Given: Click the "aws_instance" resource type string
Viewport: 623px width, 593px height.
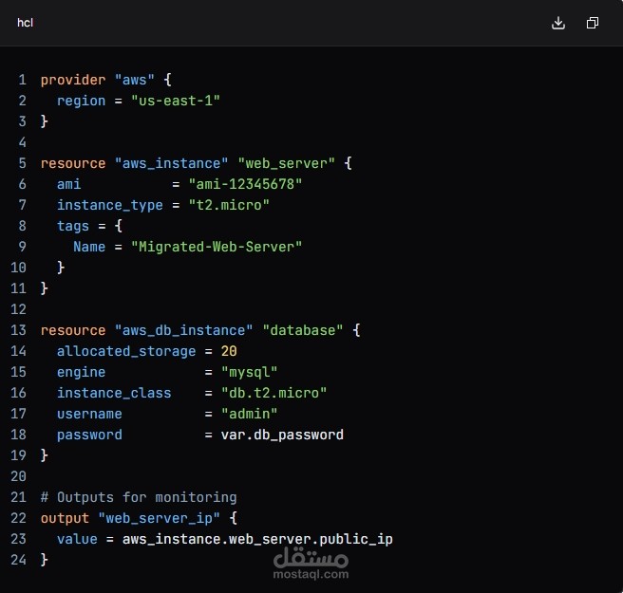Looking at the screenshot, I should click(171, 163).
